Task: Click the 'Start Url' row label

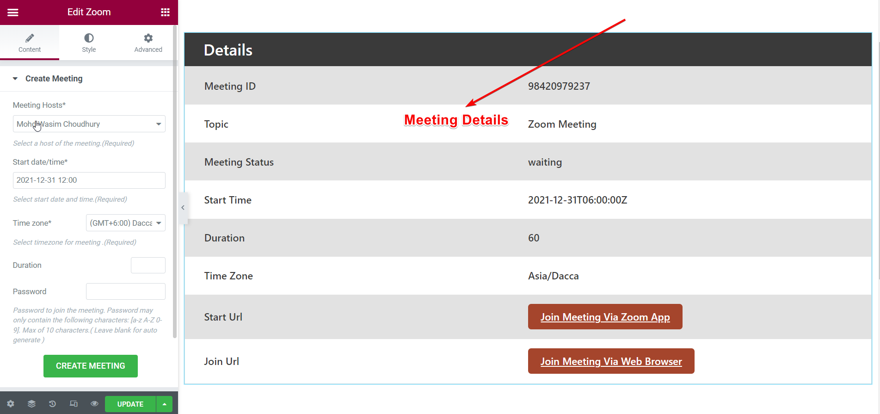Action: [x=223, y=317]
